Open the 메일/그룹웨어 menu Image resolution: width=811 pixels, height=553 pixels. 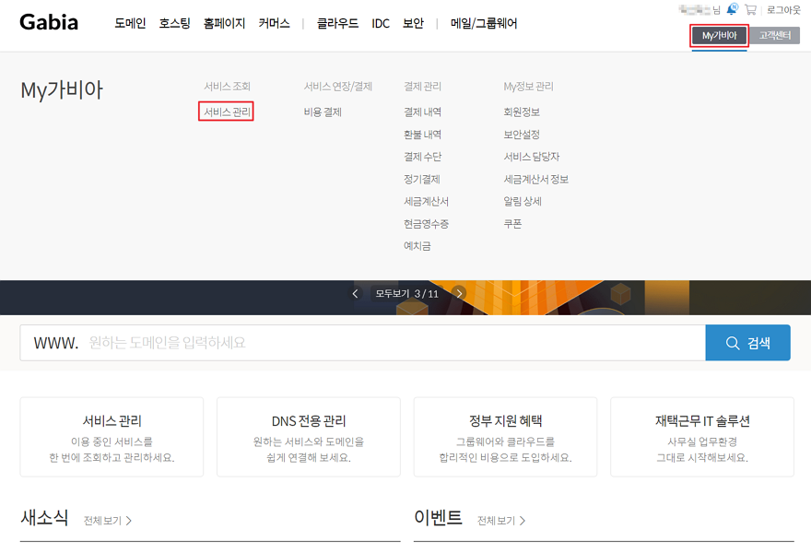484,23
